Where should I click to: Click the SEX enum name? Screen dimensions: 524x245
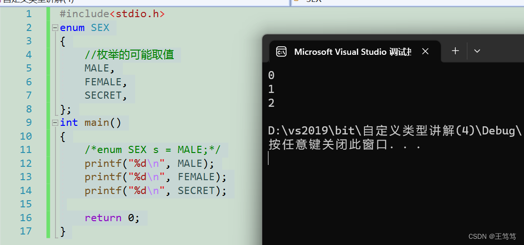100,28
